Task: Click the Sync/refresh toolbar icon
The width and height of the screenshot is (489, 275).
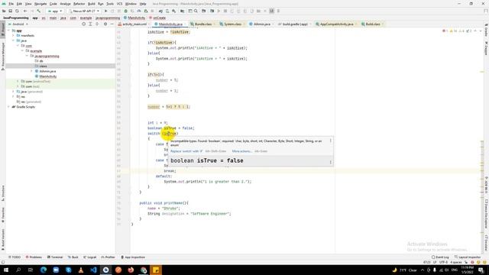Action: click(17, 11)
